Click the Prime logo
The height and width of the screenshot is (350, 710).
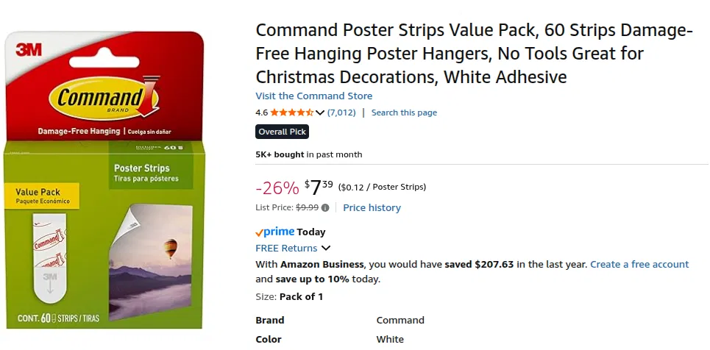coord(274,232)
